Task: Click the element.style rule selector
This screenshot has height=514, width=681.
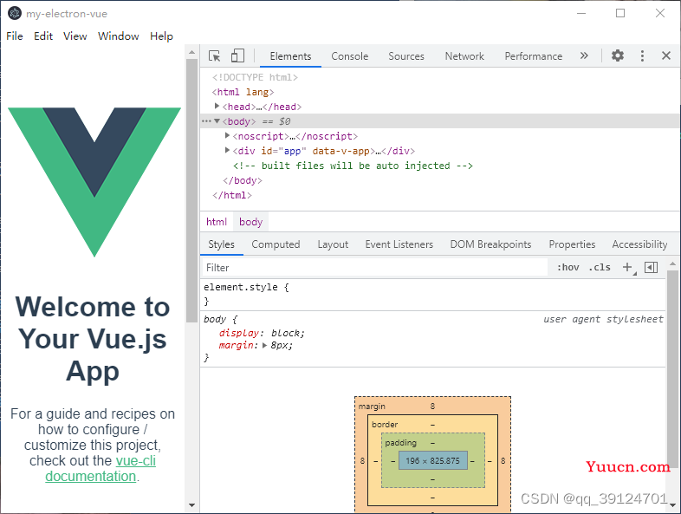Action: (x=241, y=287)
